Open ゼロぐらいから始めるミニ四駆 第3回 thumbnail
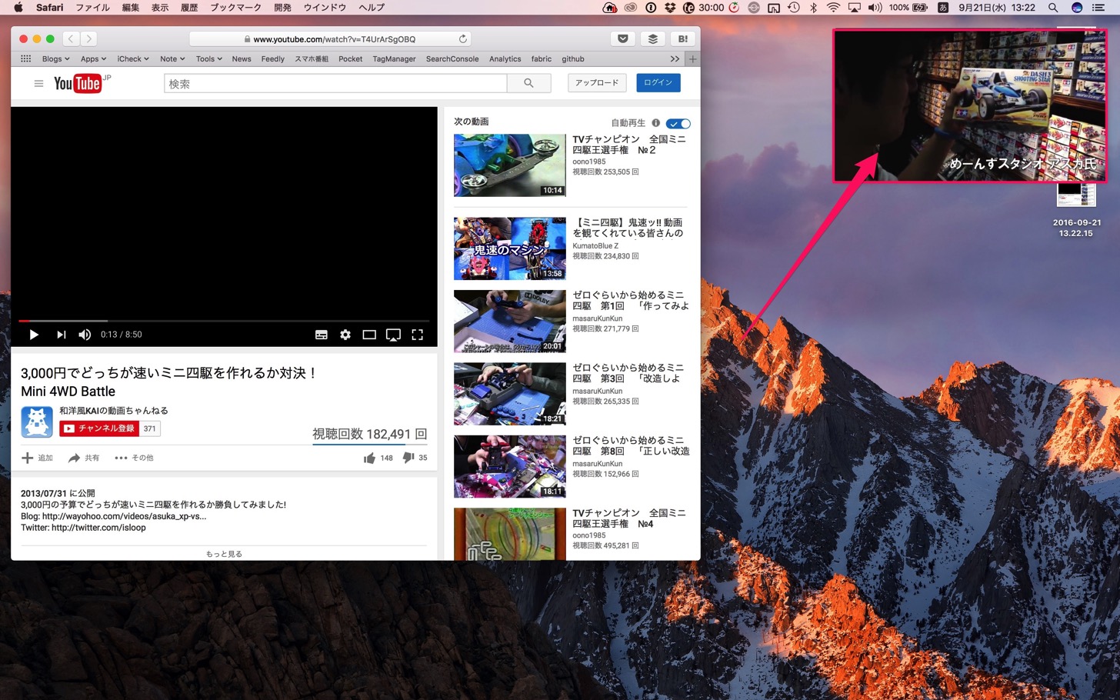 [x=510, y=394]
